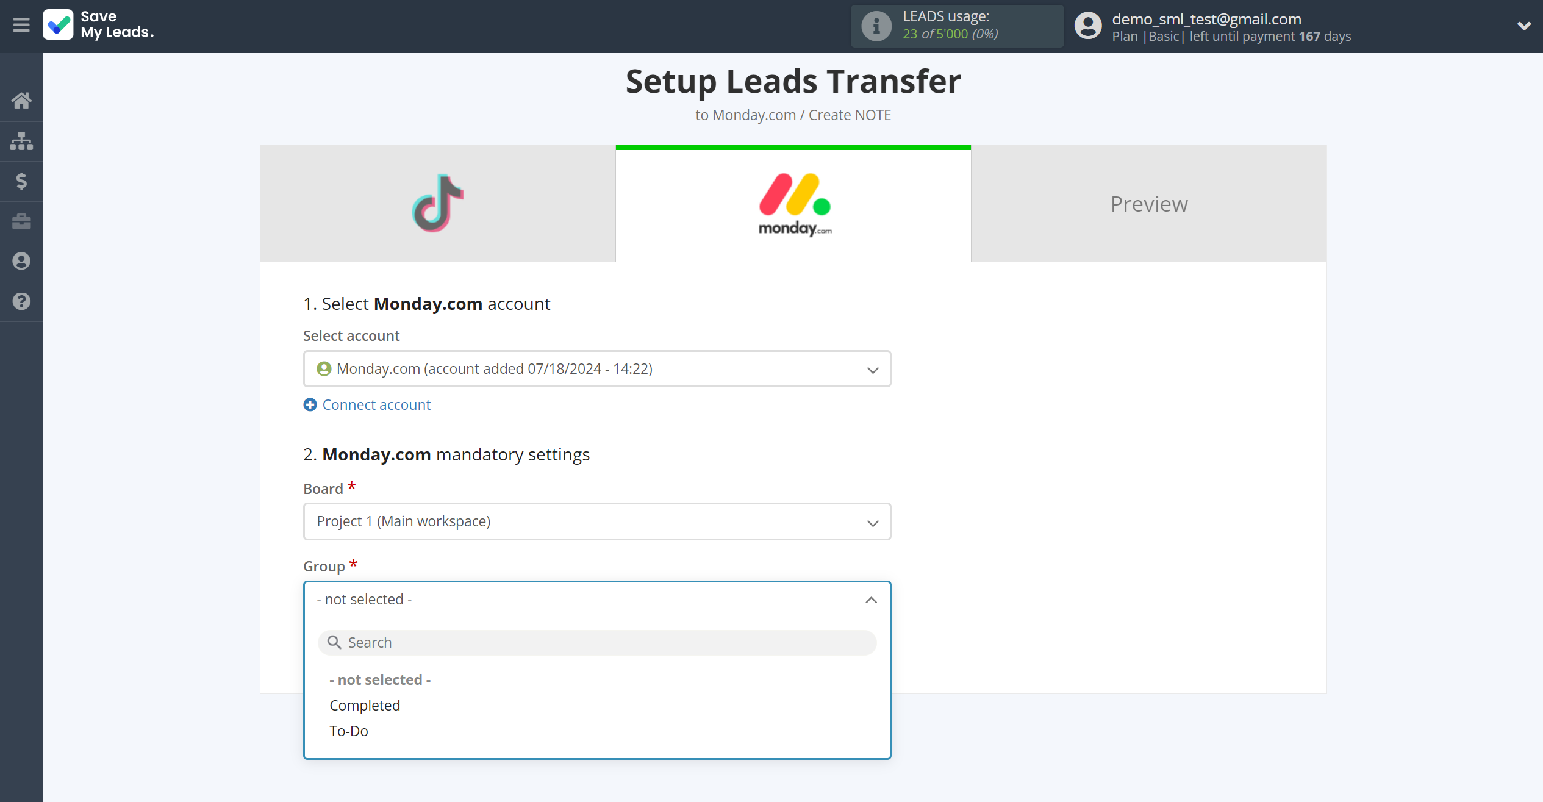
Task: Select the 'Completed' group option
Action: point(364,705)
